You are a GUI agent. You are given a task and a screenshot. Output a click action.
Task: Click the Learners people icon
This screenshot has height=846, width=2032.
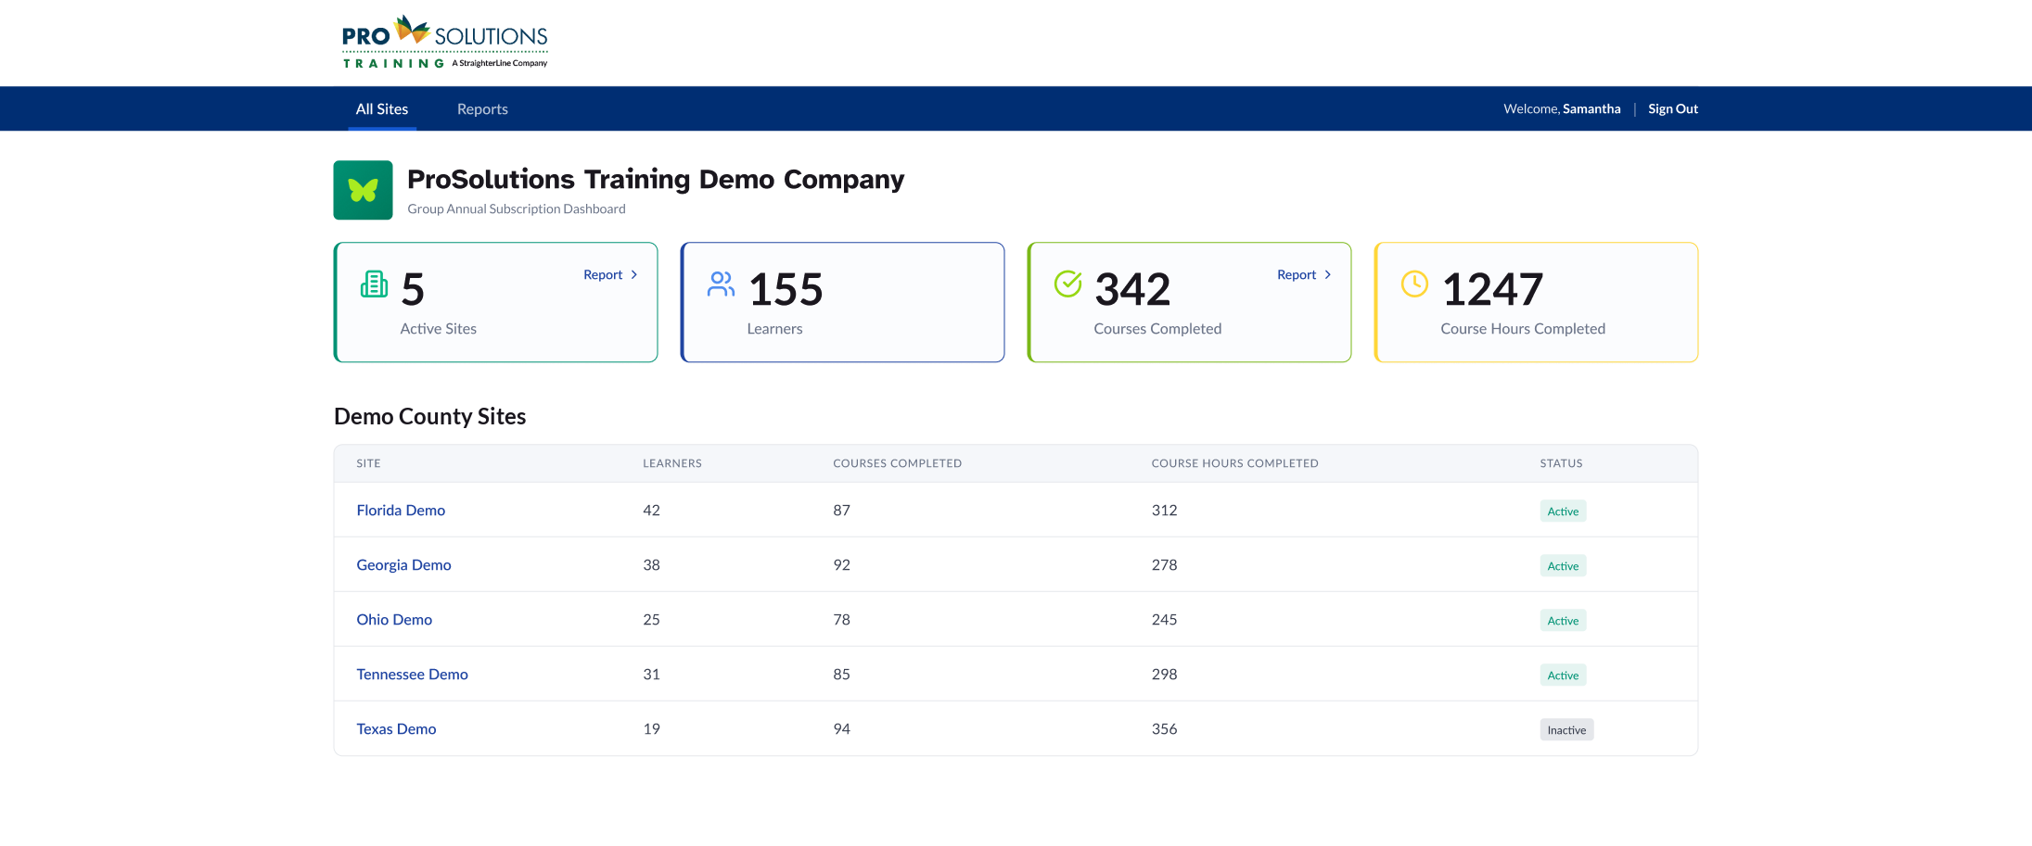point(721,284)
